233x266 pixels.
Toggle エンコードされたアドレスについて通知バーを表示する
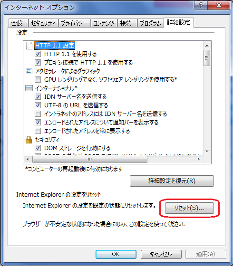38,123
